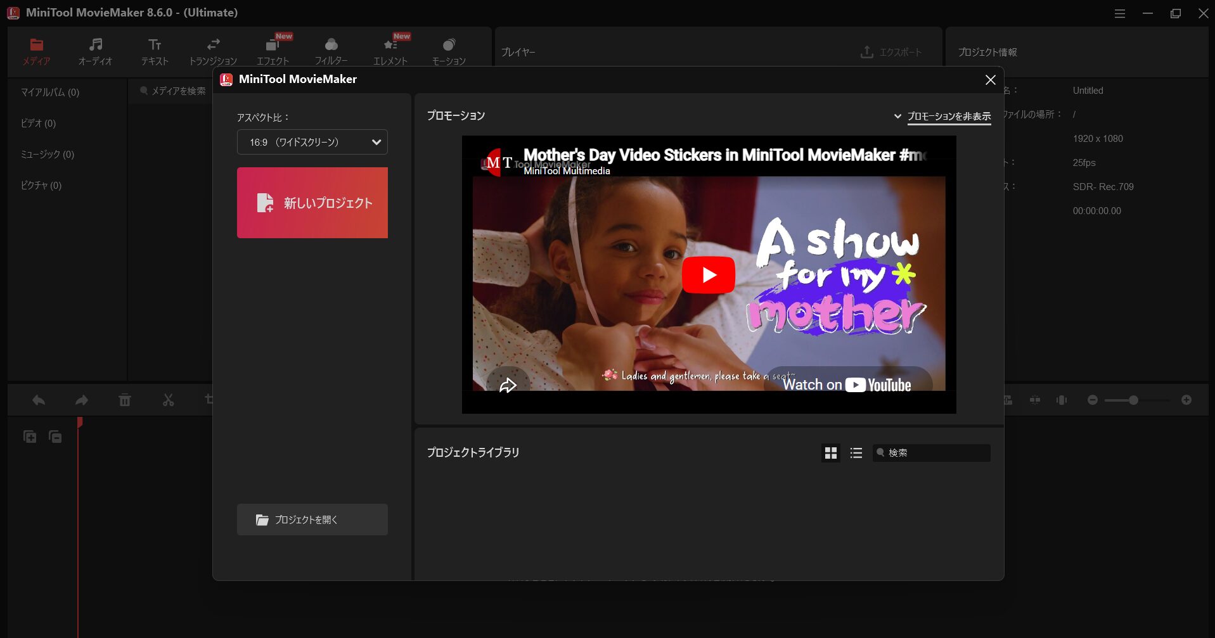
Task: Select ビデオ (0) in the sidebar
Action: [38, 124]
